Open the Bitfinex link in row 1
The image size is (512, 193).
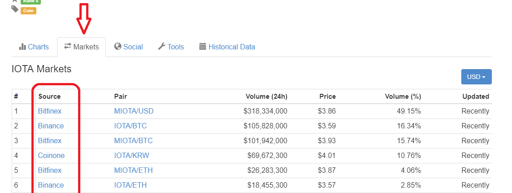[50, 111]
